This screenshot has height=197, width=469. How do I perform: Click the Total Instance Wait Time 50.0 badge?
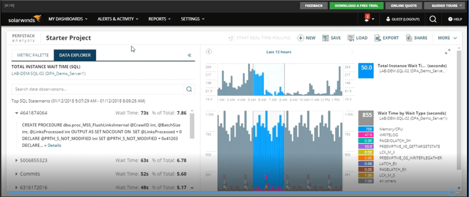click(x=366, y=71)
